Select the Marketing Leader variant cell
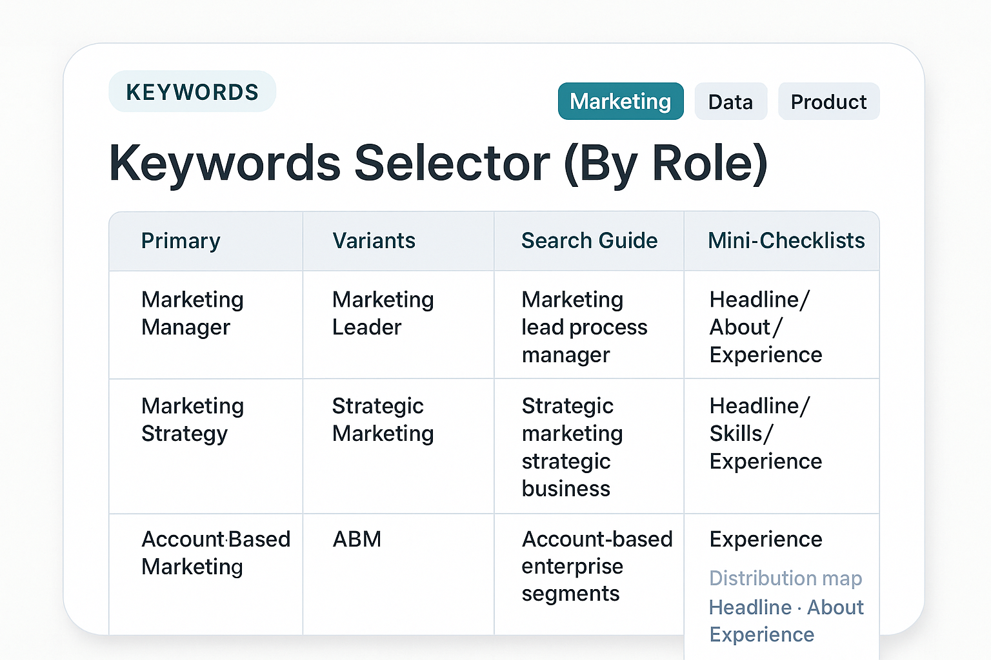The width and height of the screenshot is (991, 660). point(383,313)
